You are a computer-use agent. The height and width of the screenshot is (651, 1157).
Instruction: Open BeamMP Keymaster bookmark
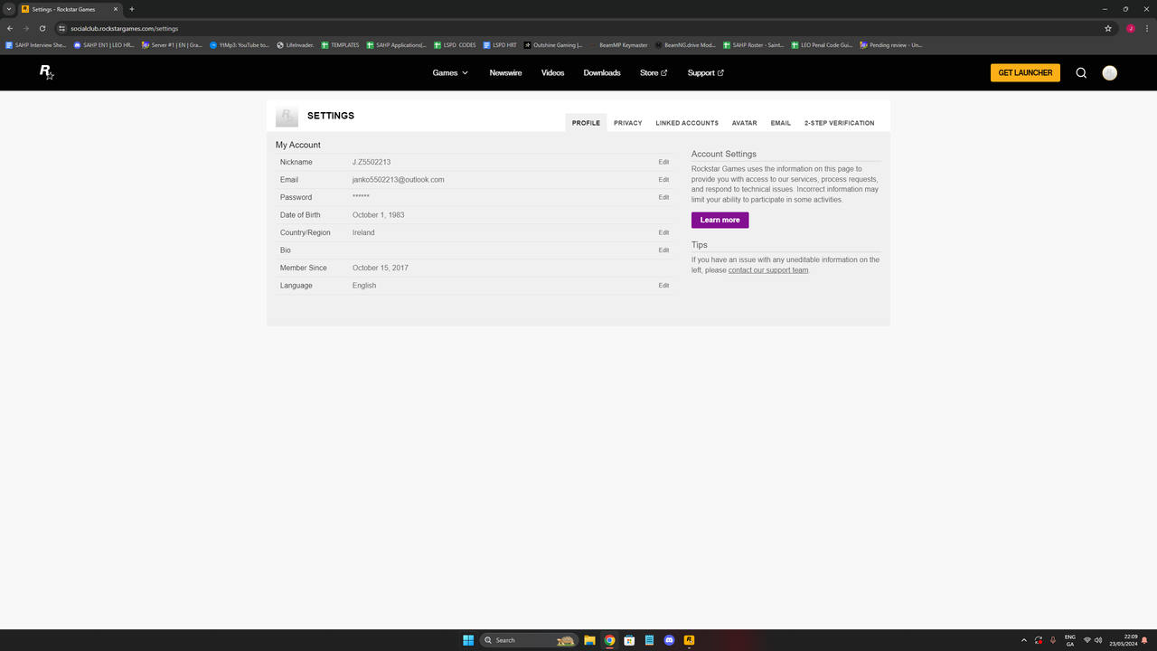[619, 44]
